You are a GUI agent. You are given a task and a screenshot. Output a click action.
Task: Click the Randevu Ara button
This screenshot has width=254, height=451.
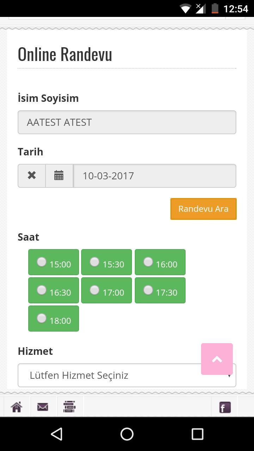203,209
